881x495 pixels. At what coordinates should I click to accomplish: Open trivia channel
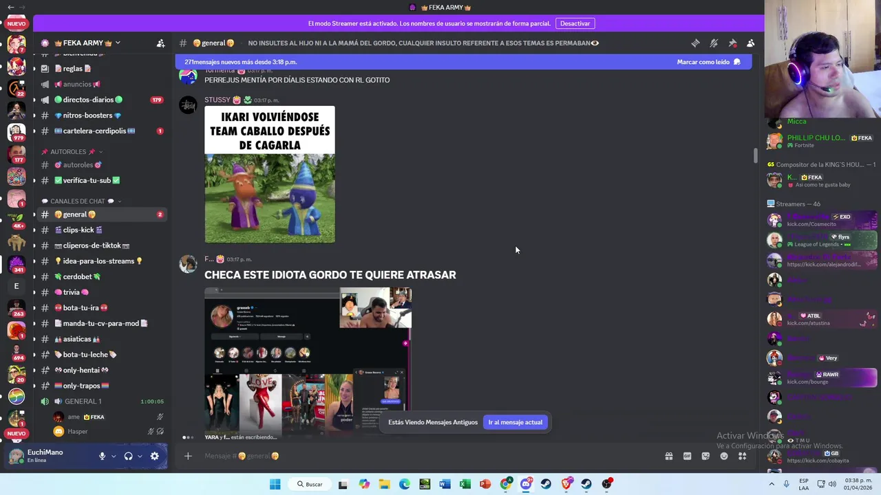click(101, 292)
